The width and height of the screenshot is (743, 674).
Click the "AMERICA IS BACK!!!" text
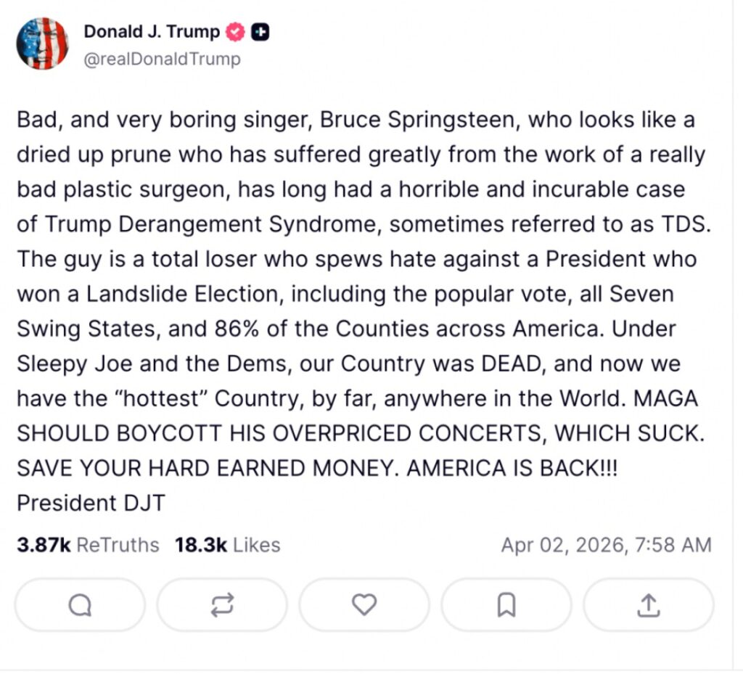pyautogui.click(x=512, y=468)
